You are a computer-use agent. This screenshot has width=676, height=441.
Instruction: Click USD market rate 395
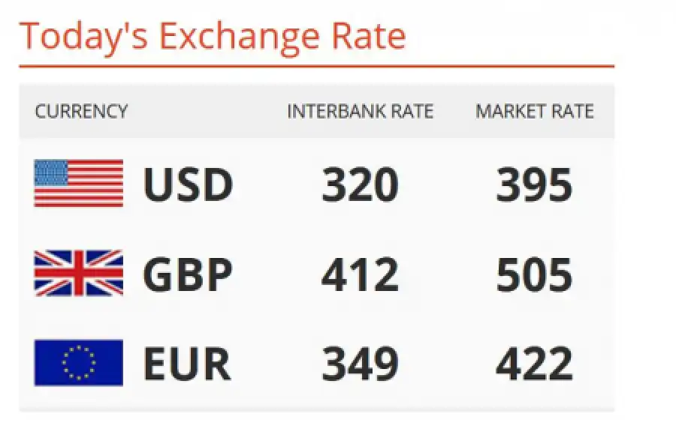(x=535, y=184)
